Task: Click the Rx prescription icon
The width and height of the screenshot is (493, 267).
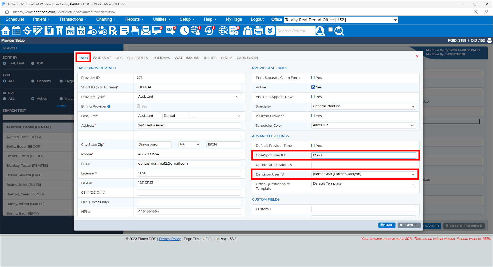Action: pyautogui.click(x=113, y=31)
